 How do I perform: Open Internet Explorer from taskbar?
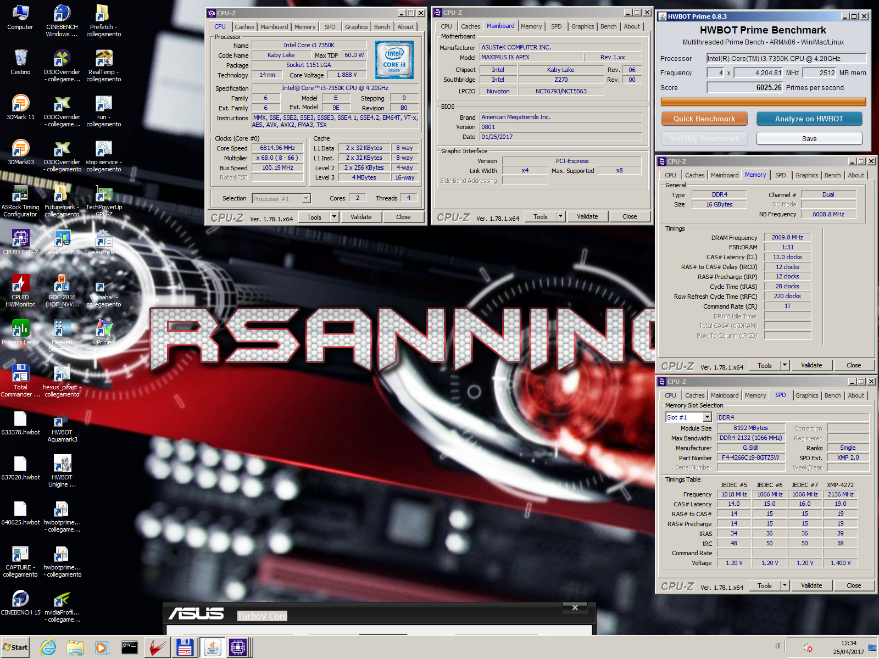pyautogui.click(x=48, y=647)
